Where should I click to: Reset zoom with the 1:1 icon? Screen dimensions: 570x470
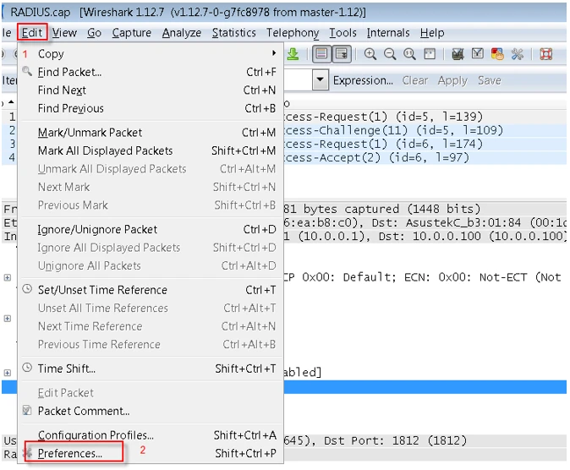coord(410,54)
